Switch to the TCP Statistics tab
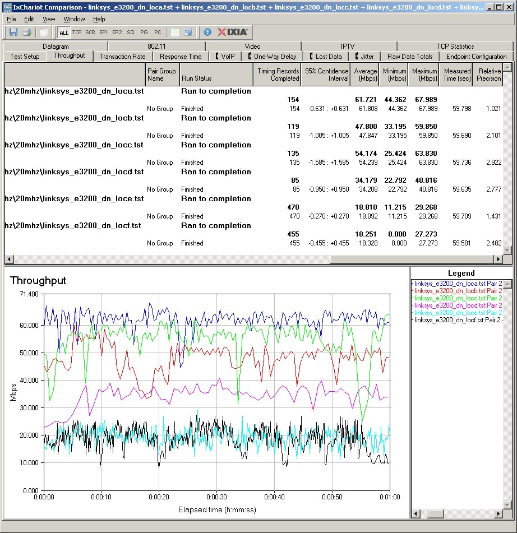The height and width of the screenshot is (533, 517). coord(455,46)
